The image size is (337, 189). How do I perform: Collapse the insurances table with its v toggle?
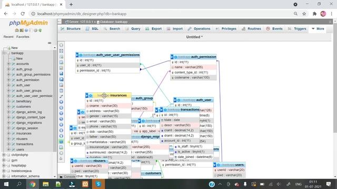pyautogui.click(x=87, y=96)
